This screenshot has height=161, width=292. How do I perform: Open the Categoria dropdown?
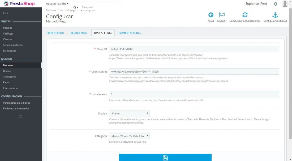click(129, 136)
